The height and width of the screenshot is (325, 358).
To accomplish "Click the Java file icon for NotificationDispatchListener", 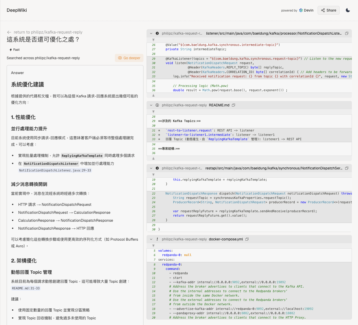I will (x=157, y=33).
